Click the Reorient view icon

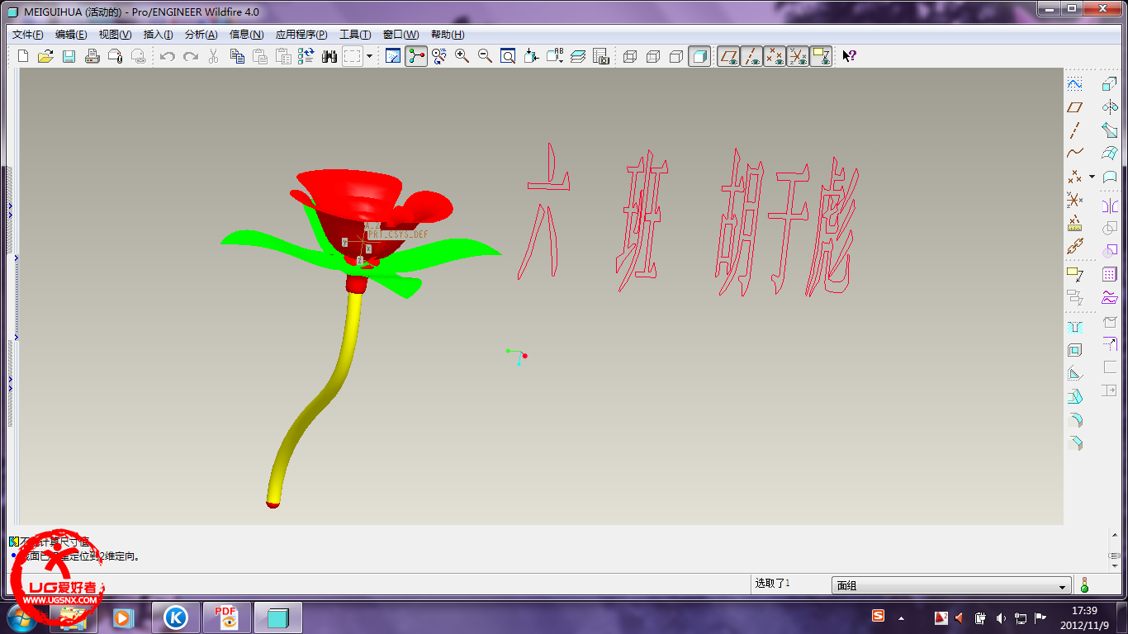(532, 56)
